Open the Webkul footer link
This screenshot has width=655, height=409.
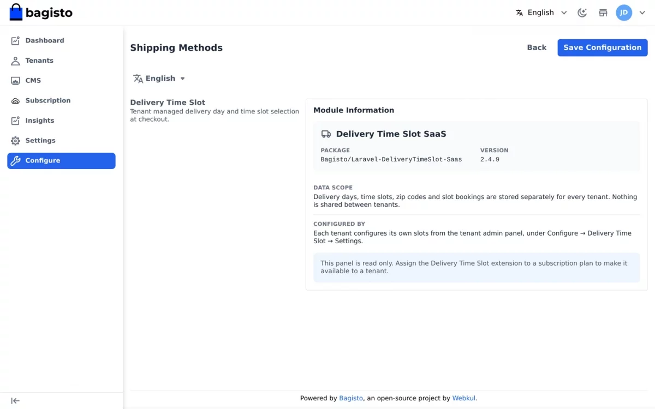coord(464,398)
